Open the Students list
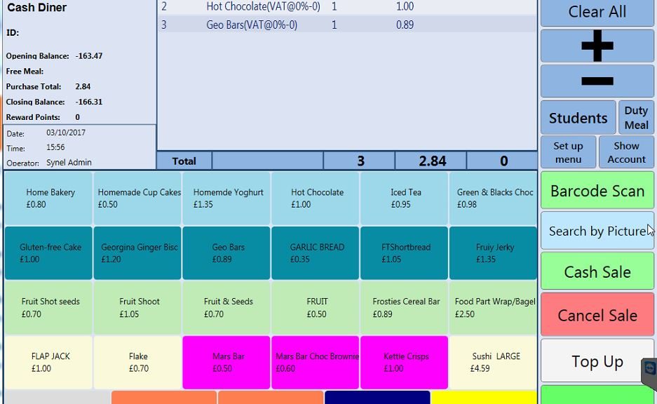 578,118
